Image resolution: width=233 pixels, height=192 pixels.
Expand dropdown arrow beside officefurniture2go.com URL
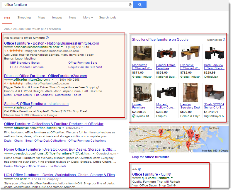pyautogui.click(x=52, y=79)
